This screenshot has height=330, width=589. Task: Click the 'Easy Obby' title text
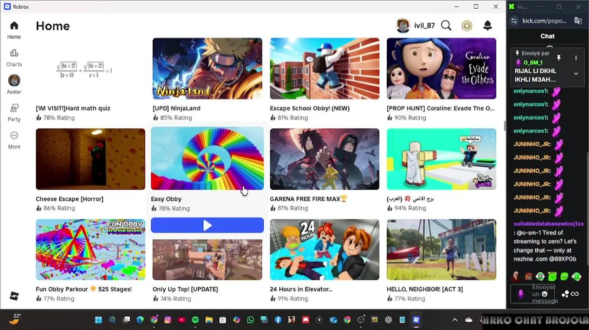click(166, 199)
